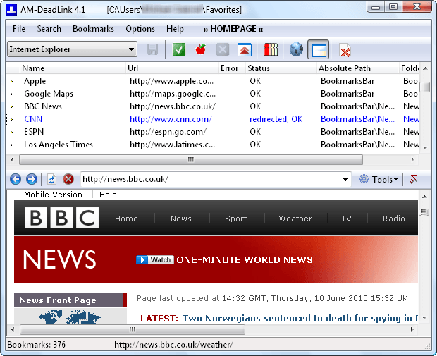Screen dimensions: 437x356
Task: Select the CNN bookmark row
Action: [213, 119]
